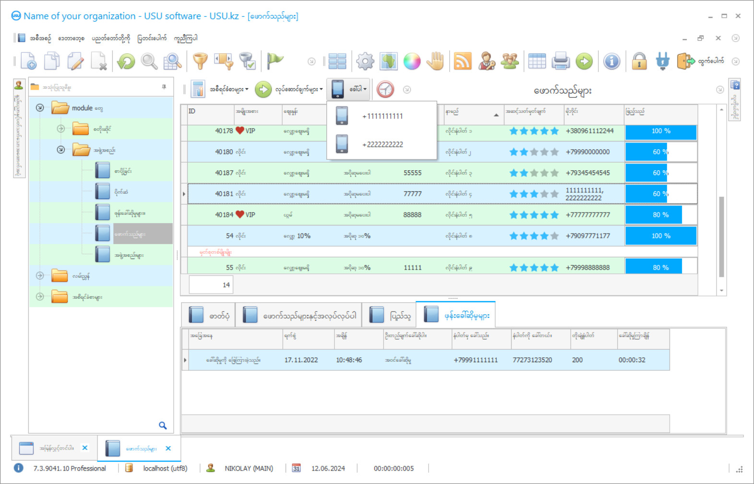Screen dimensions: 754x484
Task: Select phone number +1111111111 from dropdown
Action: point(382,116)
